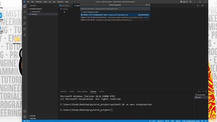Open the Explorer view in activity bar
The image size is (217, 122).
(25, 6)
